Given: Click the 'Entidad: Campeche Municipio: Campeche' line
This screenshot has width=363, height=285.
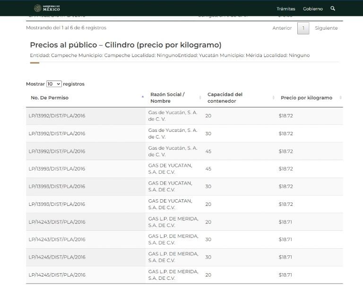Looking at the screenshot, I should (x=170, y=56).
